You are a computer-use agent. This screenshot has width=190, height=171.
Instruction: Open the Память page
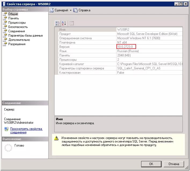coord(13,18)
